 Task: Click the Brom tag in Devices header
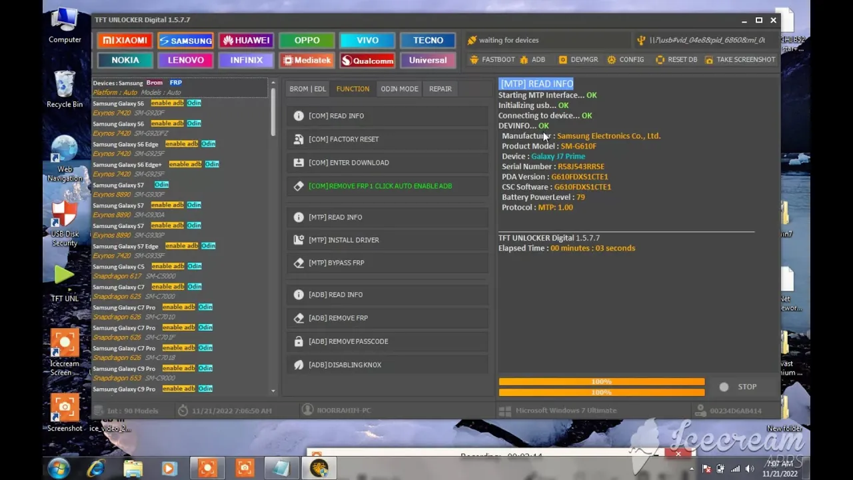click(x=155, y=83)
